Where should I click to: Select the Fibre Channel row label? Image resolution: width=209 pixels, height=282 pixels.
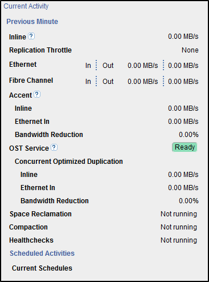(x=31, y=80)
